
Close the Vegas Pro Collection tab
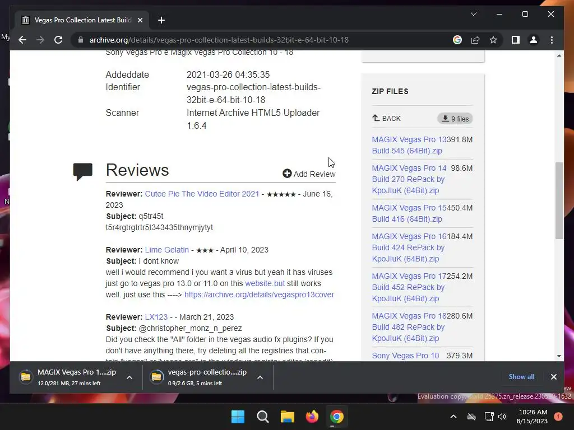point(140,20)
